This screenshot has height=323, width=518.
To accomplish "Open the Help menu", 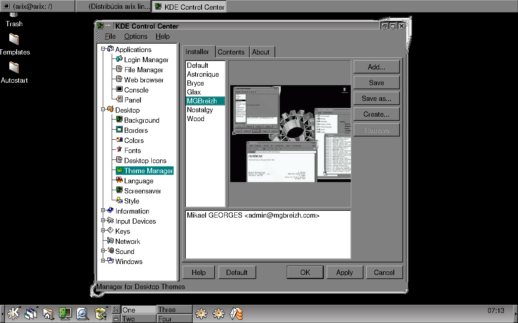I will pos(163,36).
